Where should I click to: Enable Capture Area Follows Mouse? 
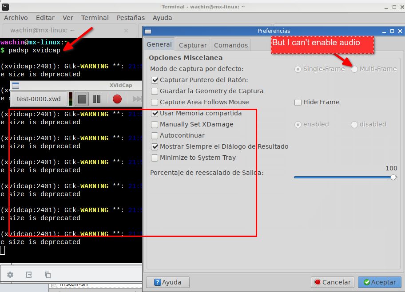pos(155,102)
